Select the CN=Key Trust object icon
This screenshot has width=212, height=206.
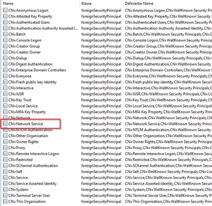tap(5, 100)
